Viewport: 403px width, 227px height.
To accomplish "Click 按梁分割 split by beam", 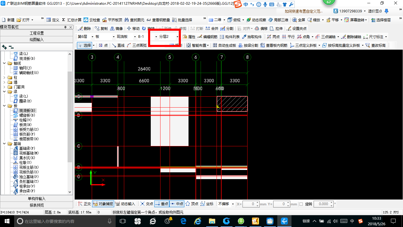I will 248,45.
